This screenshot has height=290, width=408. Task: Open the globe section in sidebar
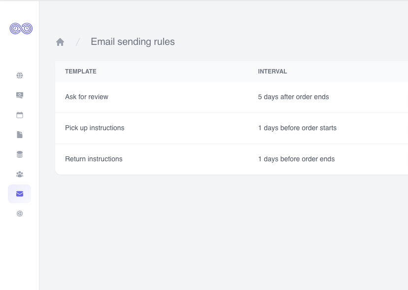click(20, 75)
